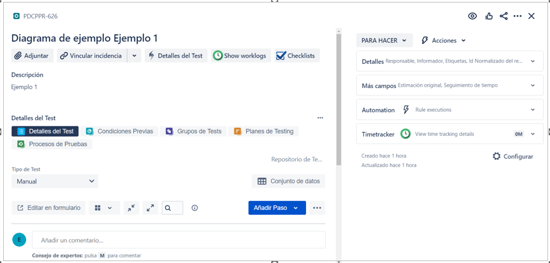Open the Tipo de Test Manual dropdown
The image size is (550, 263).
point(55,181)
